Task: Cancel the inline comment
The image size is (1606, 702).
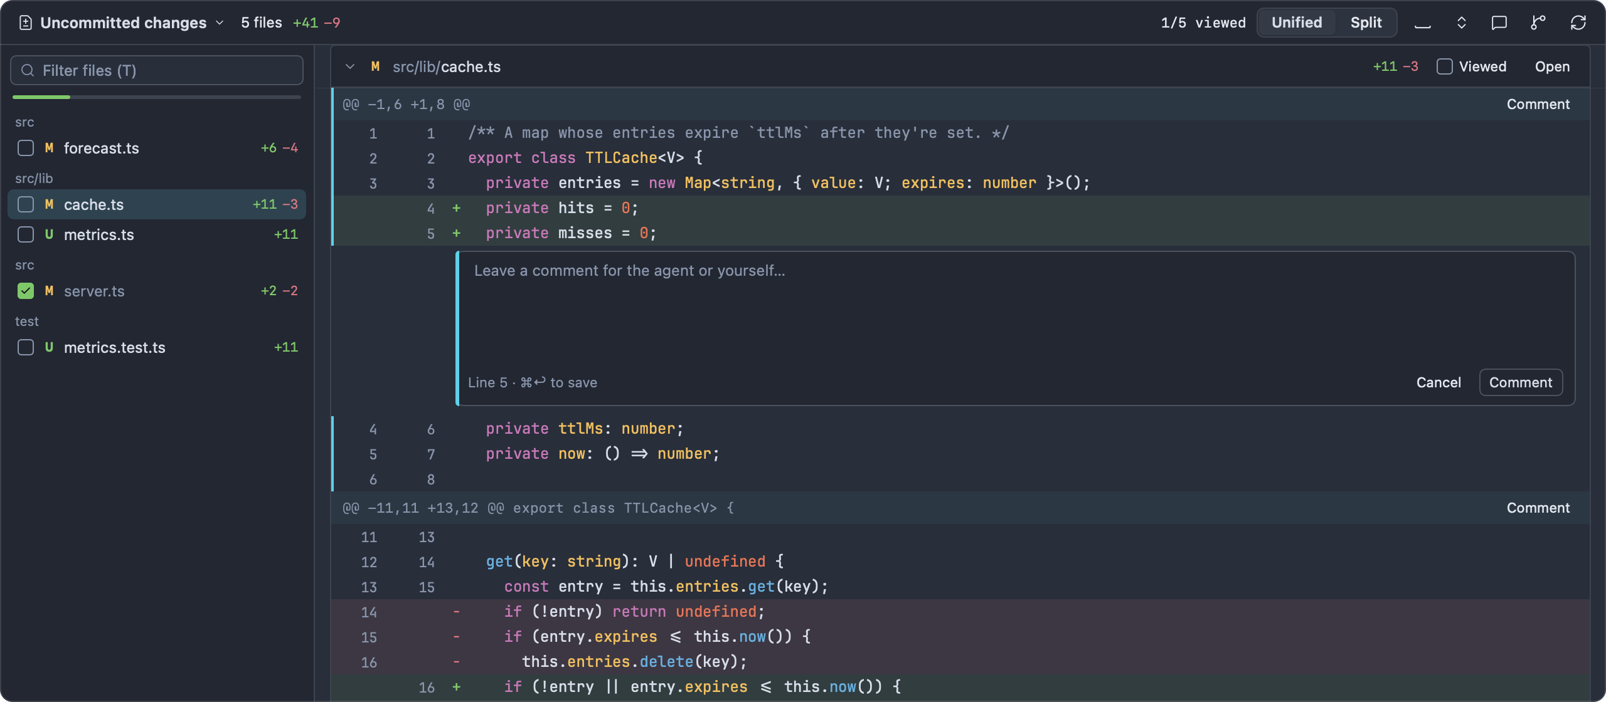Action: coord(1438,382)
